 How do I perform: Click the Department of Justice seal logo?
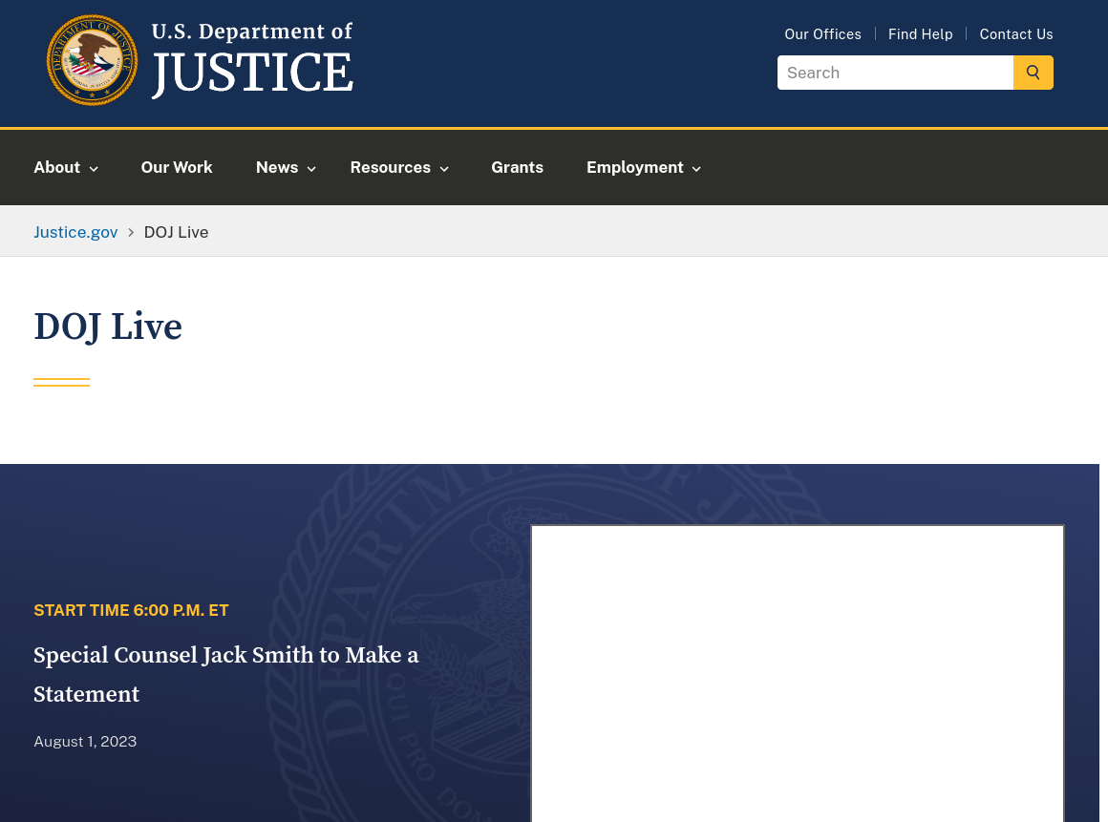coord(92,60)
